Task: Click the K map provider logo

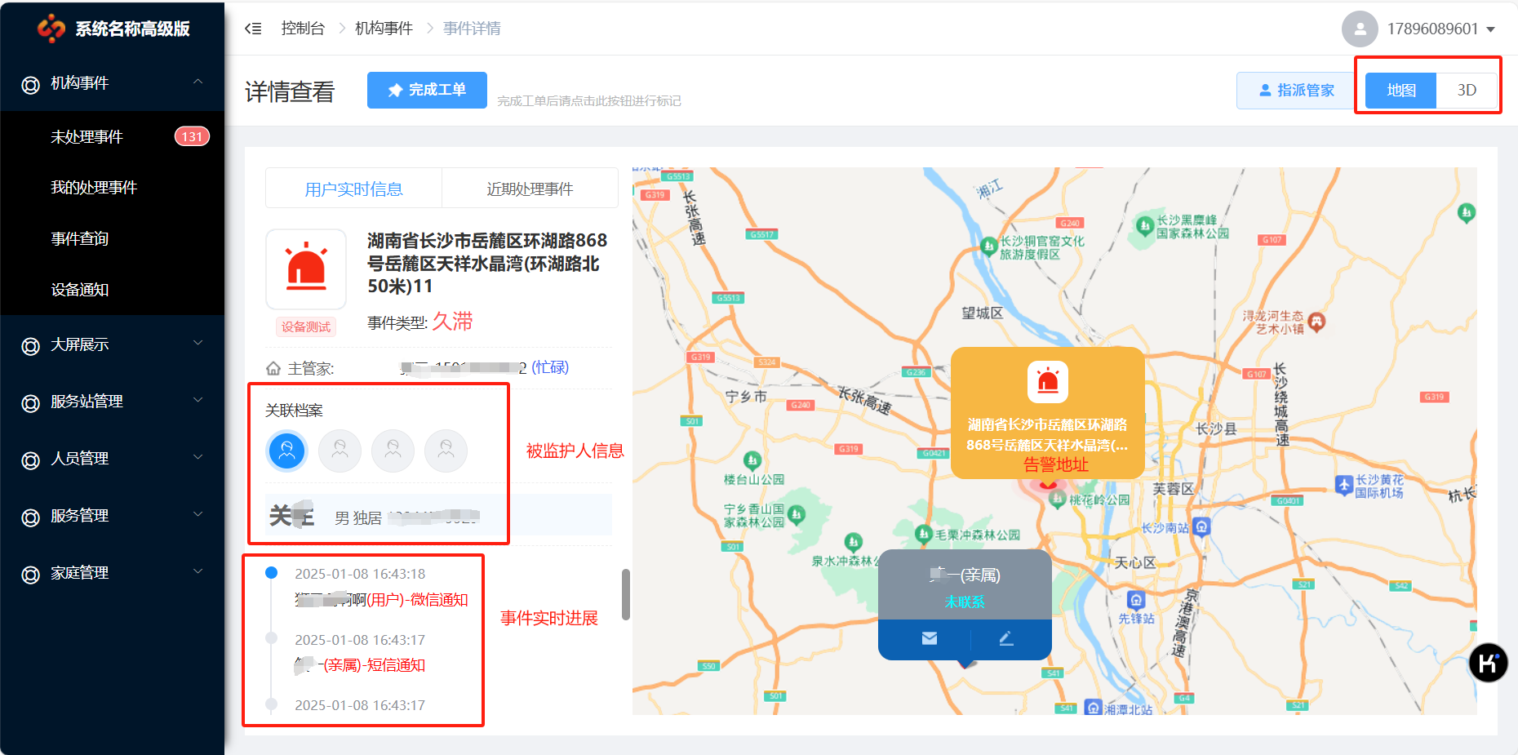Action: (x=1488, y=663)
